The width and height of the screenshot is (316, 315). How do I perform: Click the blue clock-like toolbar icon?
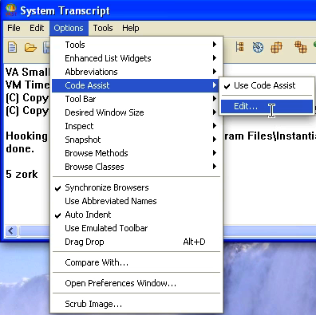pos(258,48)
